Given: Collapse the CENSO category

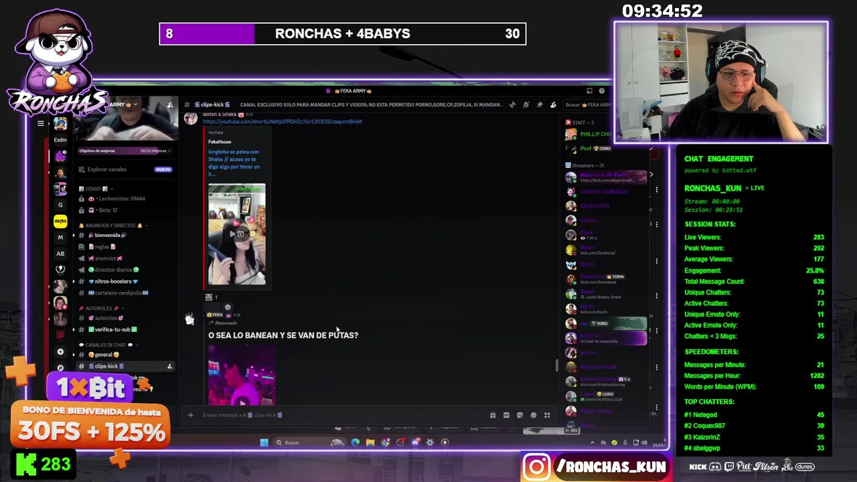Looking at the screenshot, I should [96, 189].
